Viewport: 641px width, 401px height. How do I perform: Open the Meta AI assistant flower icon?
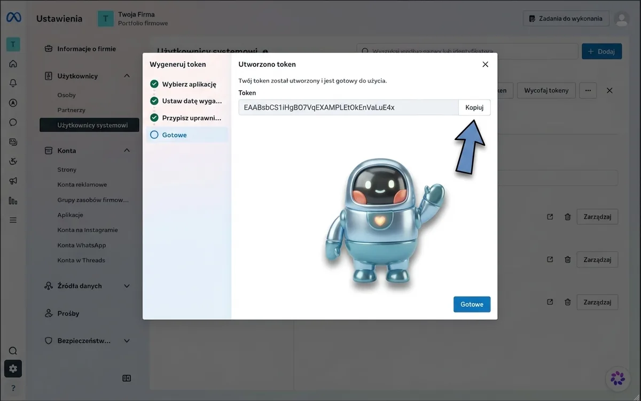pyautogui.click(x=617, y=378)
